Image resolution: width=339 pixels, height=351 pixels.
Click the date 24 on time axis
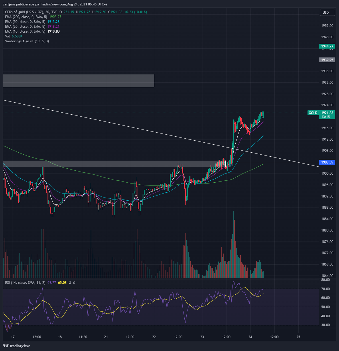click(x=250, y=337)
